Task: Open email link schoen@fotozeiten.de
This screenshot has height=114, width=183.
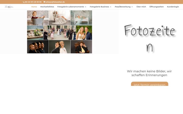Action: click(x=55, y=2)
